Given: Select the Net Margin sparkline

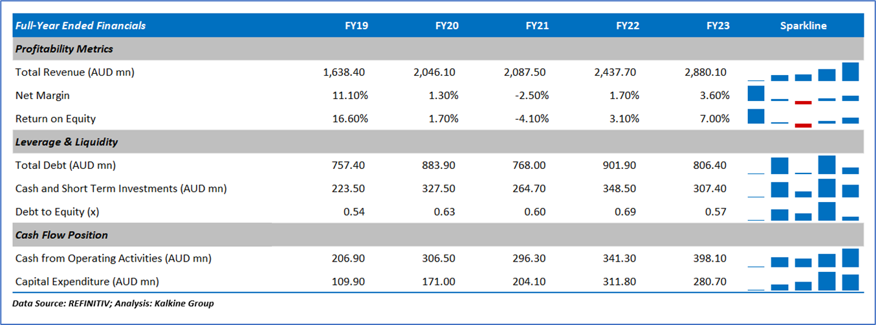Looking at the screenshot, I should (x=803, y=95).
